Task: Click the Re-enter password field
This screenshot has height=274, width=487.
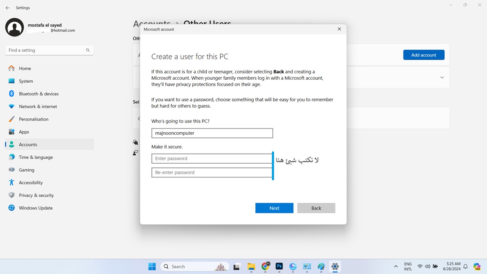Action: pyautogui.click(x=212, y=173)
